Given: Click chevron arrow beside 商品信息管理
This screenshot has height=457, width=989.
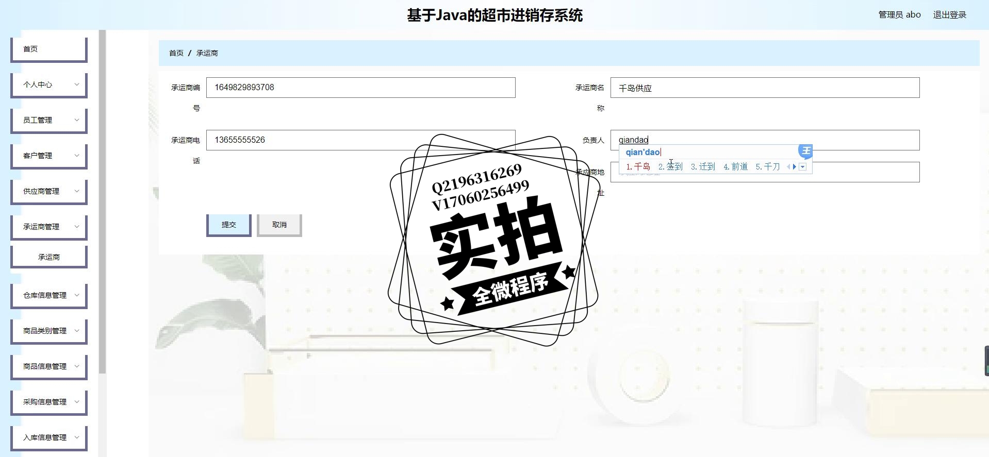Looking at the screenshot, I should tap(77, 366).
